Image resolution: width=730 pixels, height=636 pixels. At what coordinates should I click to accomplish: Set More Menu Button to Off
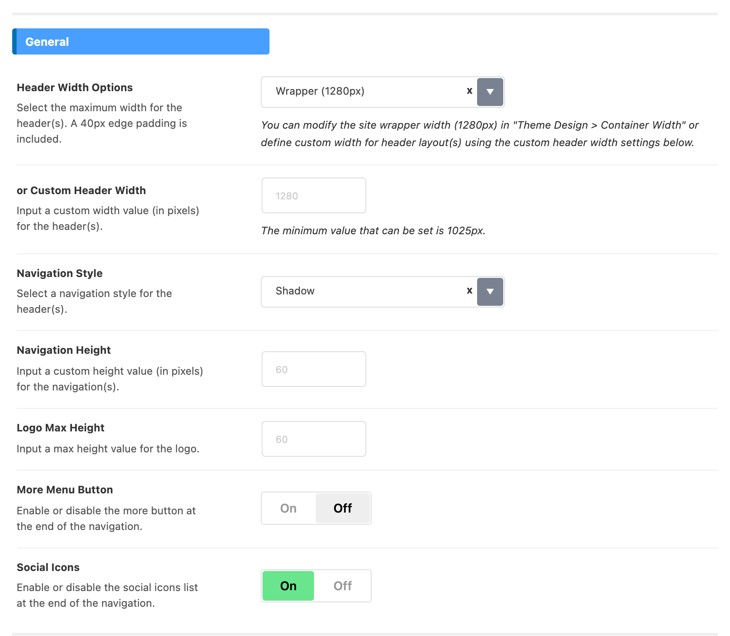click(x=343, y=508)
